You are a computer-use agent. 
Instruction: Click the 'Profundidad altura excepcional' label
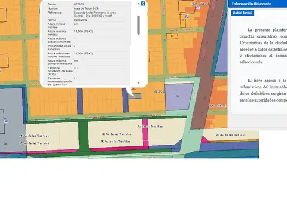[59, 47]
